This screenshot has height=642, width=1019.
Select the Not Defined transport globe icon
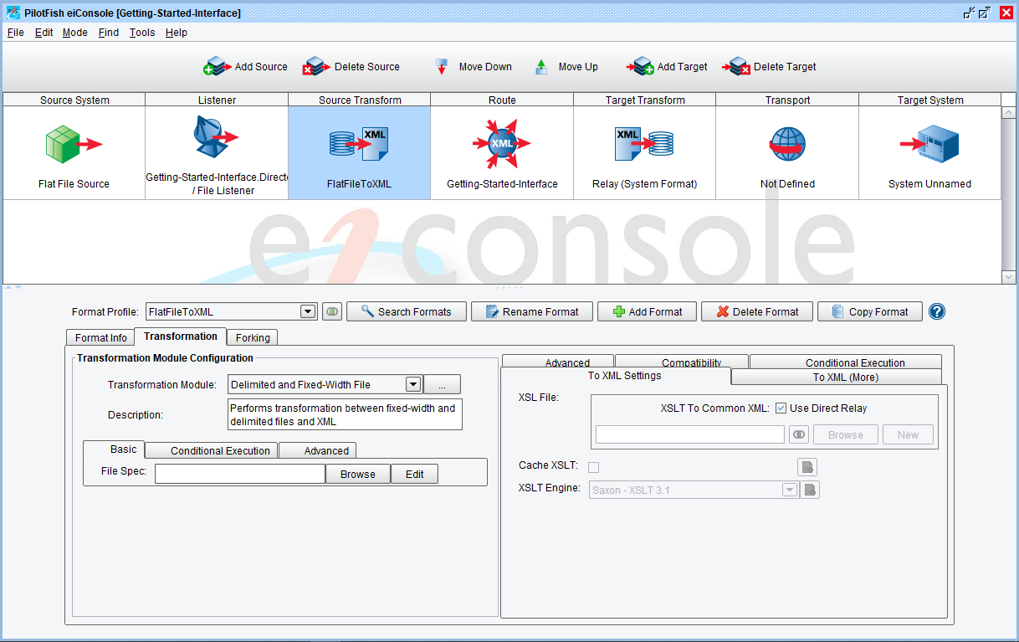tap(787, 144)
